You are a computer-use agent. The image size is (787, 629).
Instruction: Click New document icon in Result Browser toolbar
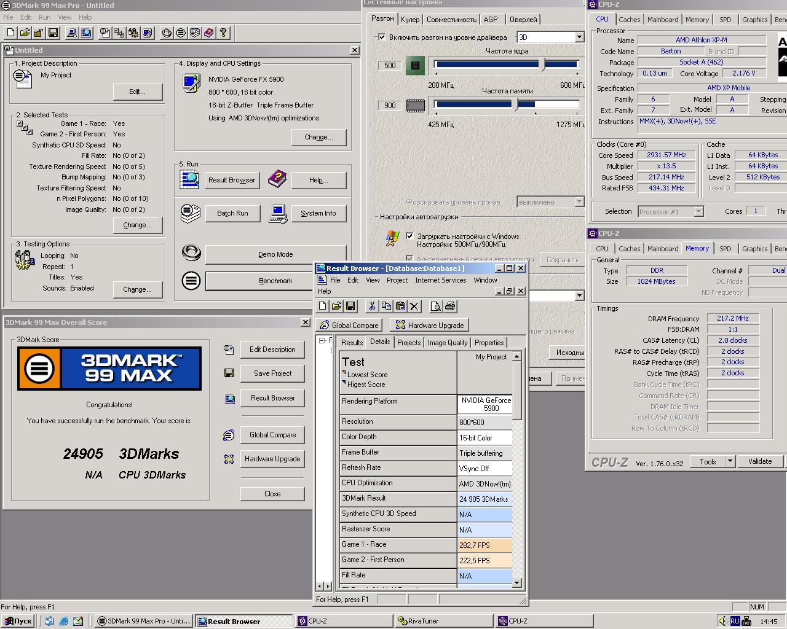323,306
